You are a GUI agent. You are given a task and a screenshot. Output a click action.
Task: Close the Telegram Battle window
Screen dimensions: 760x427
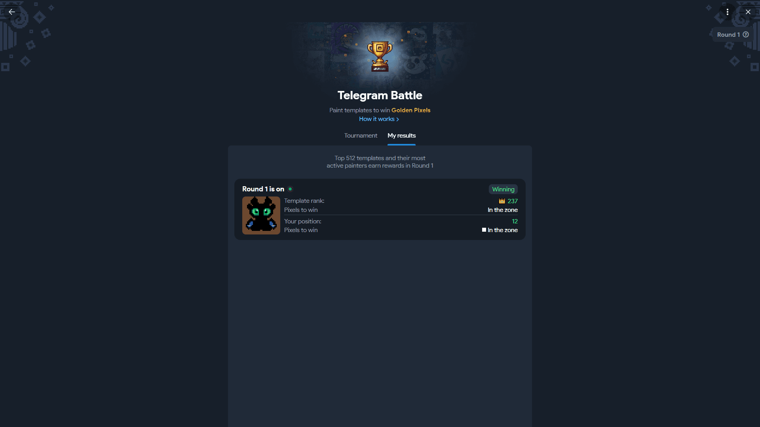[748, 12]
